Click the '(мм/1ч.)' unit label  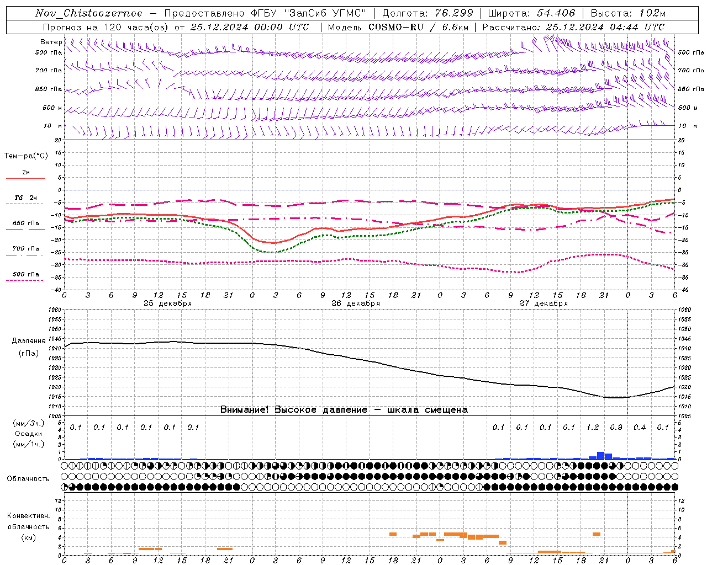[28, 444]
